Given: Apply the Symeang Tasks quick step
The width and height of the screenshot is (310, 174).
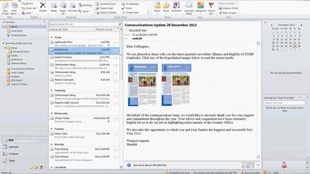Looking at the screenshot, I should pyautogui.click(x=106, y=4).
